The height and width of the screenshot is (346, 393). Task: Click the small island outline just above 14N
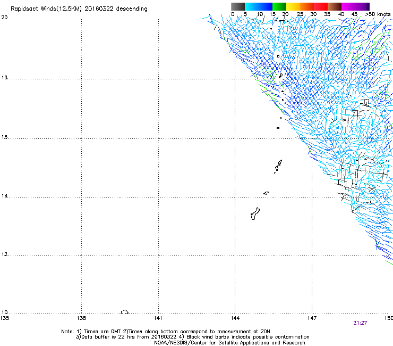point(266,193)
